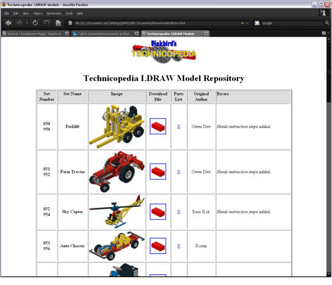Maximize the Firefox window
This screenshot has height=285, width=332.
(321, 4)
